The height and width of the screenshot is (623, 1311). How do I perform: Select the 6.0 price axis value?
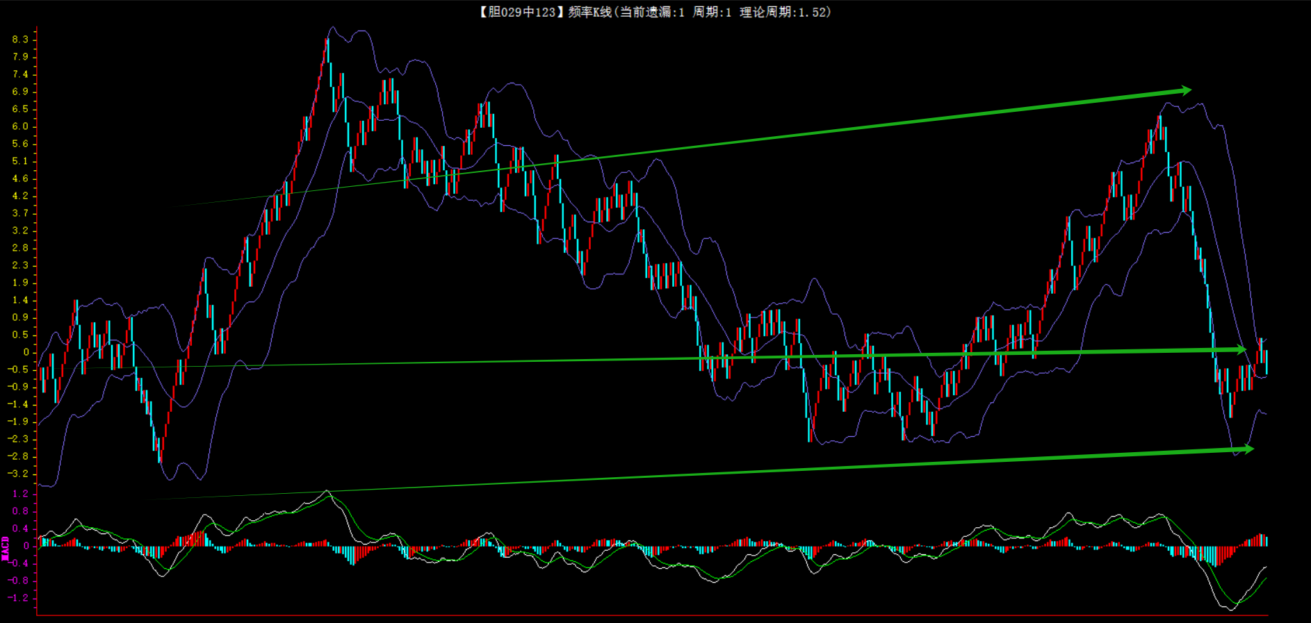coord(20,126)
